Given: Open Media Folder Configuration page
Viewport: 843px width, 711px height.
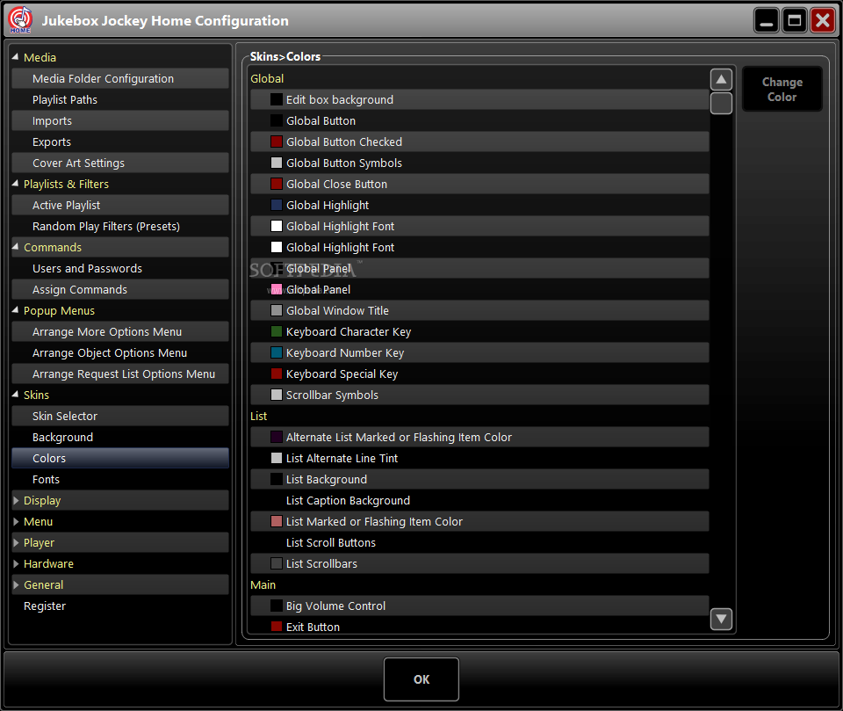Looking at the screenshot, I should click(x=120, y=78).
